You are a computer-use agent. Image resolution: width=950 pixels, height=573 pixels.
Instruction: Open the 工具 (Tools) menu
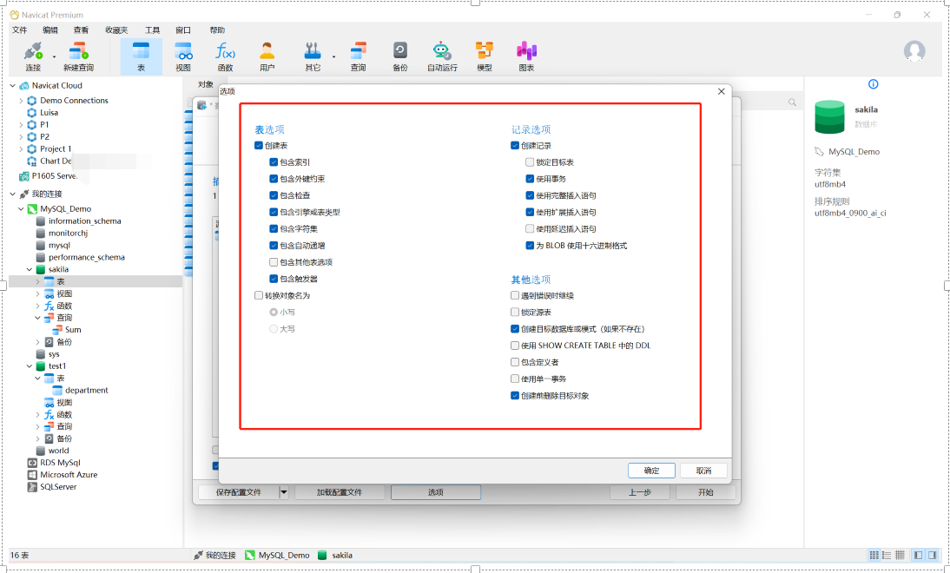pos(152,30)
